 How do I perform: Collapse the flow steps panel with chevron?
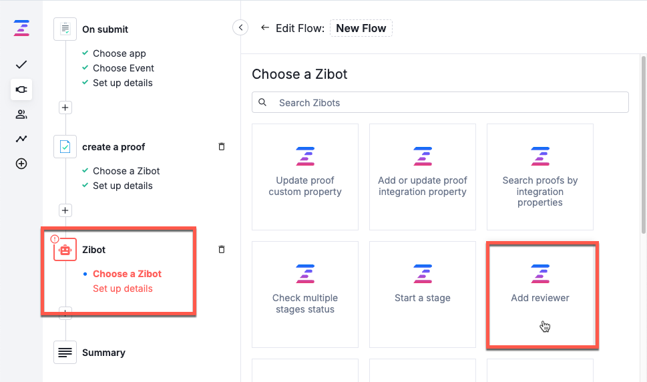pos(240,27)
